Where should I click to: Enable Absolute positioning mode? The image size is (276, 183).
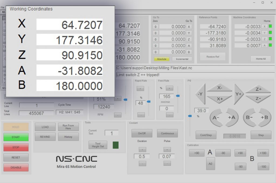click(161, 59)
